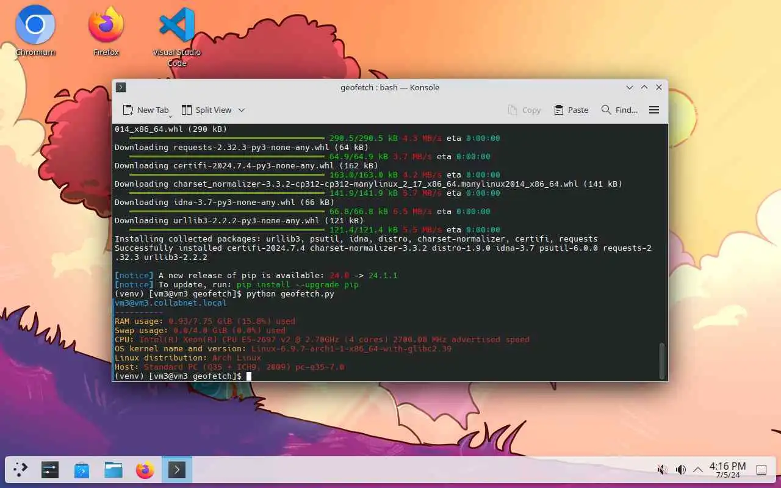Click 'Downloading charset_normalizer-3.3.2' line

368,184
